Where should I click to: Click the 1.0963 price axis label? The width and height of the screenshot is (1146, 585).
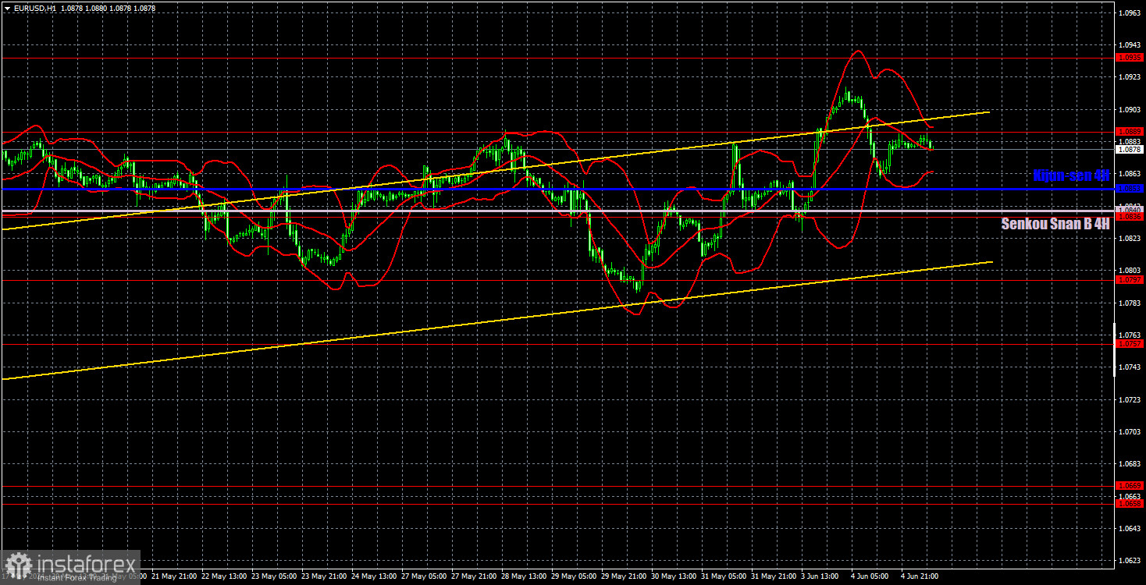point(1130,12)
